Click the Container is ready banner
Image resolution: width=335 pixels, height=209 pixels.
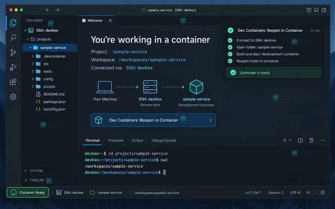(x=273, y=73)
